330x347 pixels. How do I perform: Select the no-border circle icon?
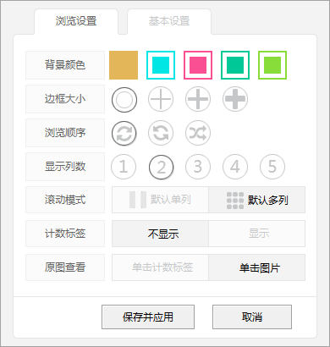[124, 100]
